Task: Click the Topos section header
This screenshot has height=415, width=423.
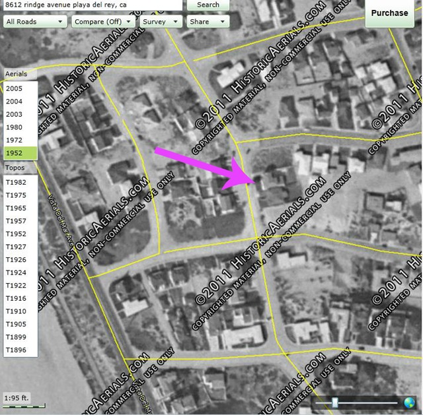Action: click(x=20, y=168)
